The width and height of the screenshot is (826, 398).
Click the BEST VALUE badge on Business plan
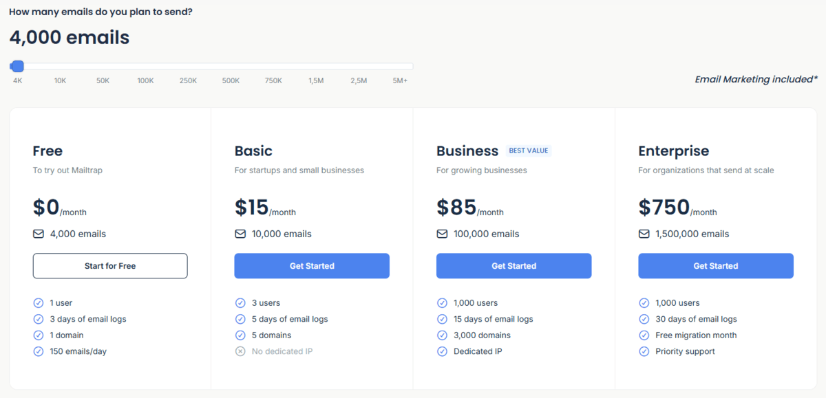coord(529,150)
